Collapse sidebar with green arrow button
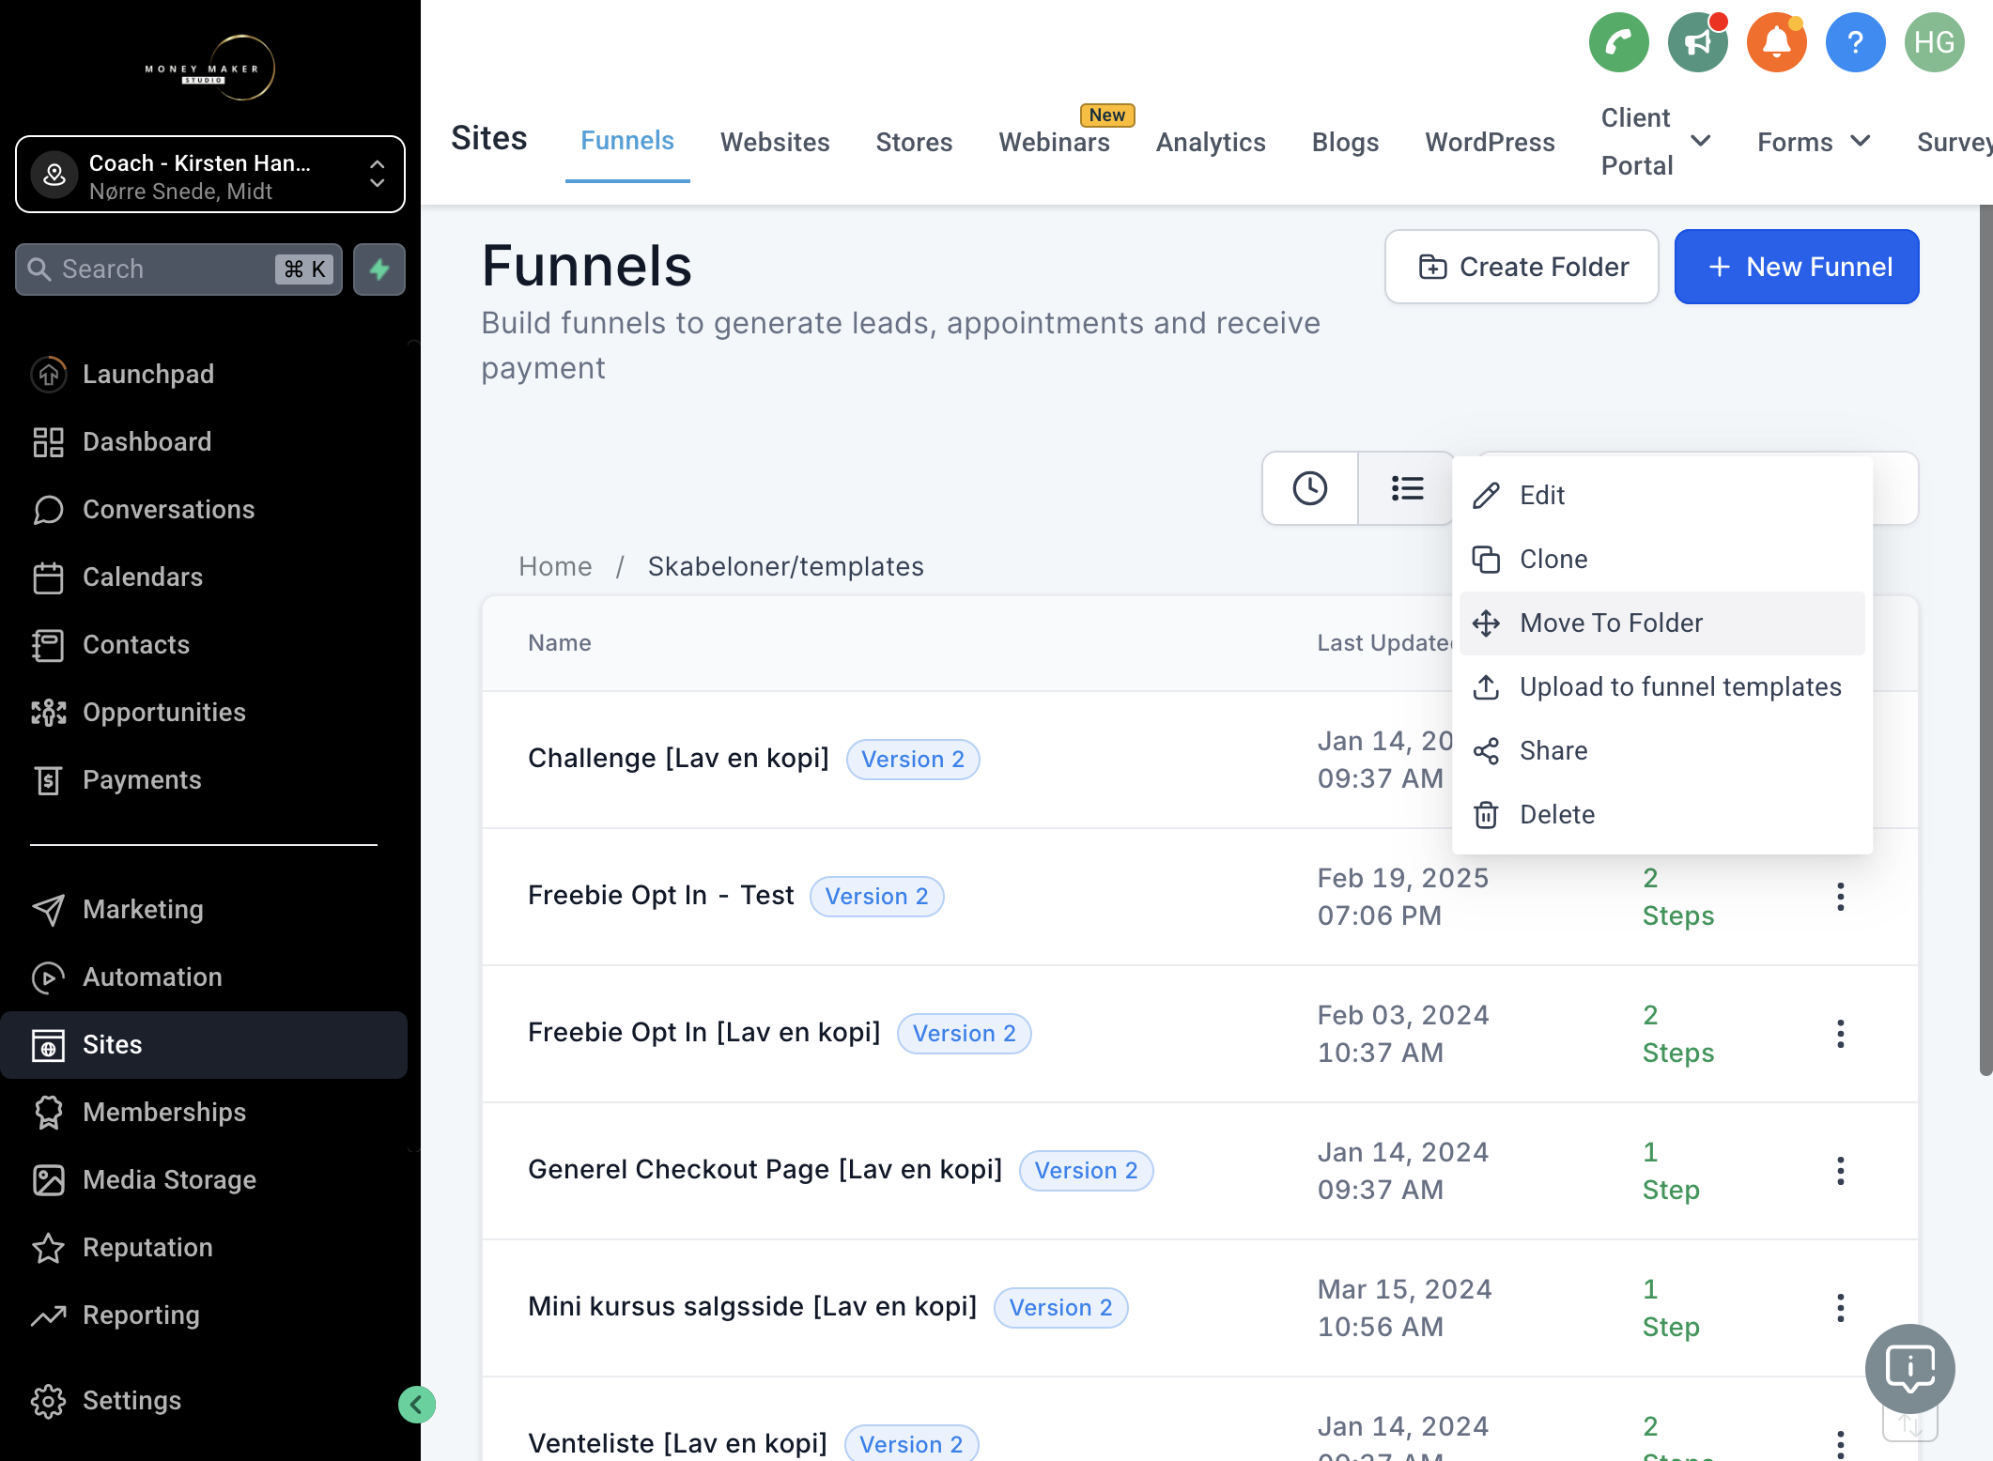The height and width of the screenshot is (1461, 1993). (416, 1405)
